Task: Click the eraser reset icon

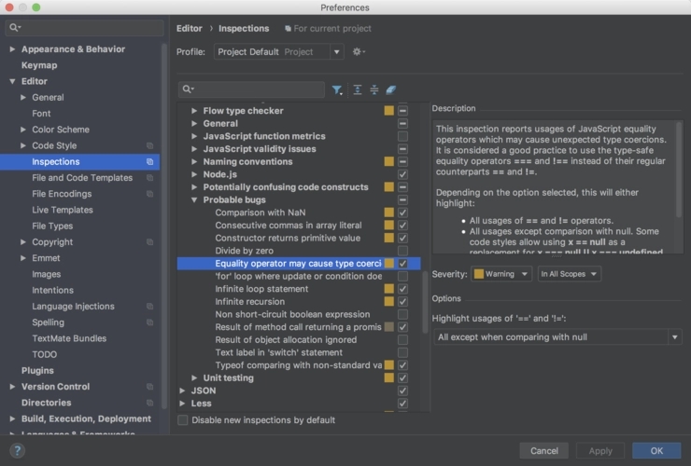Action: point(391,89)
